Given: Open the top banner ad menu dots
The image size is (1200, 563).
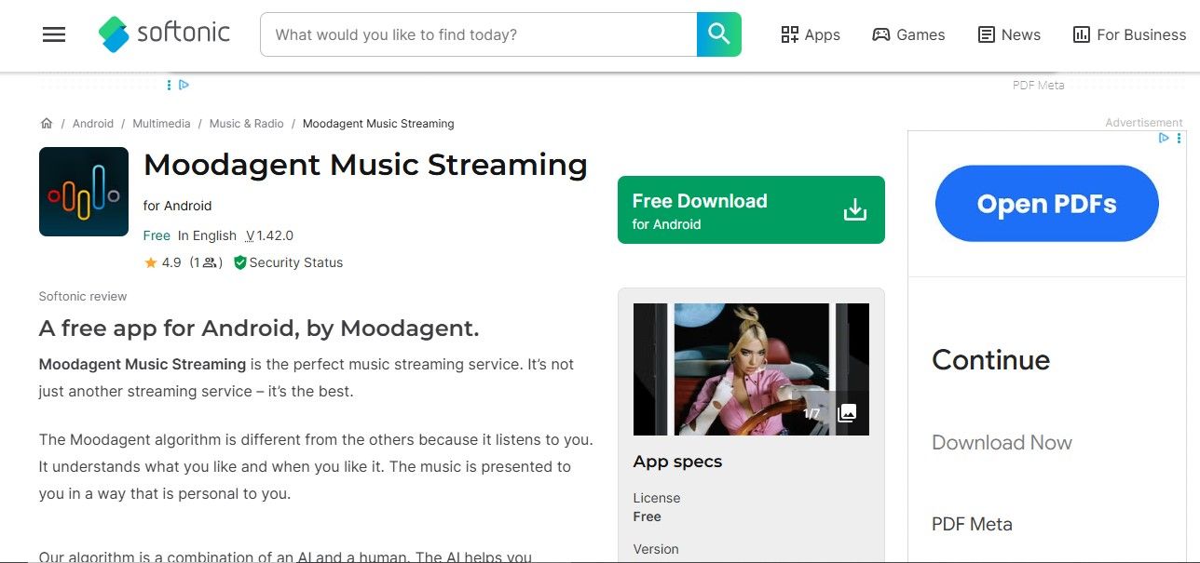Looking at the screenshot, I should click(169, 85).
